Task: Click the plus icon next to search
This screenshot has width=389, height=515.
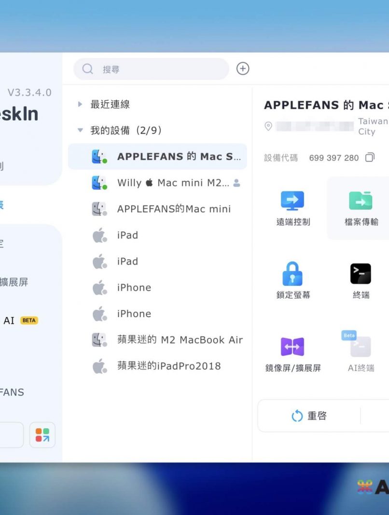Action: [243, 69]
